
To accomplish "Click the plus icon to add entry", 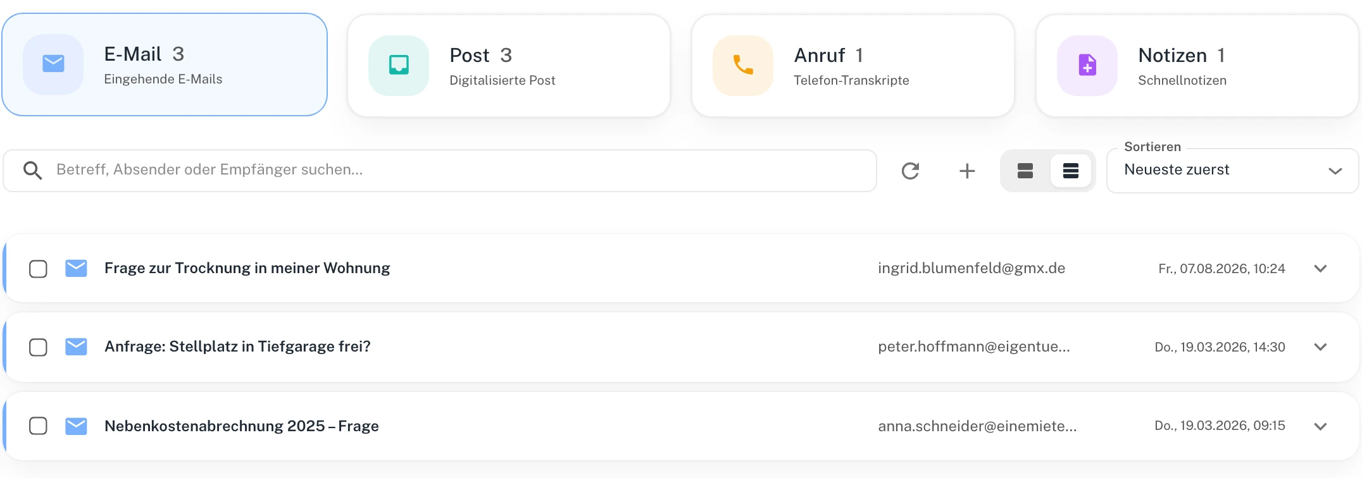I will click(x=967, y=171).
